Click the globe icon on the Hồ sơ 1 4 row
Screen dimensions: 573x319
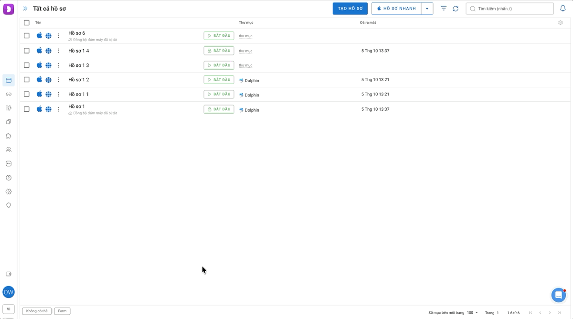(49, 51)
